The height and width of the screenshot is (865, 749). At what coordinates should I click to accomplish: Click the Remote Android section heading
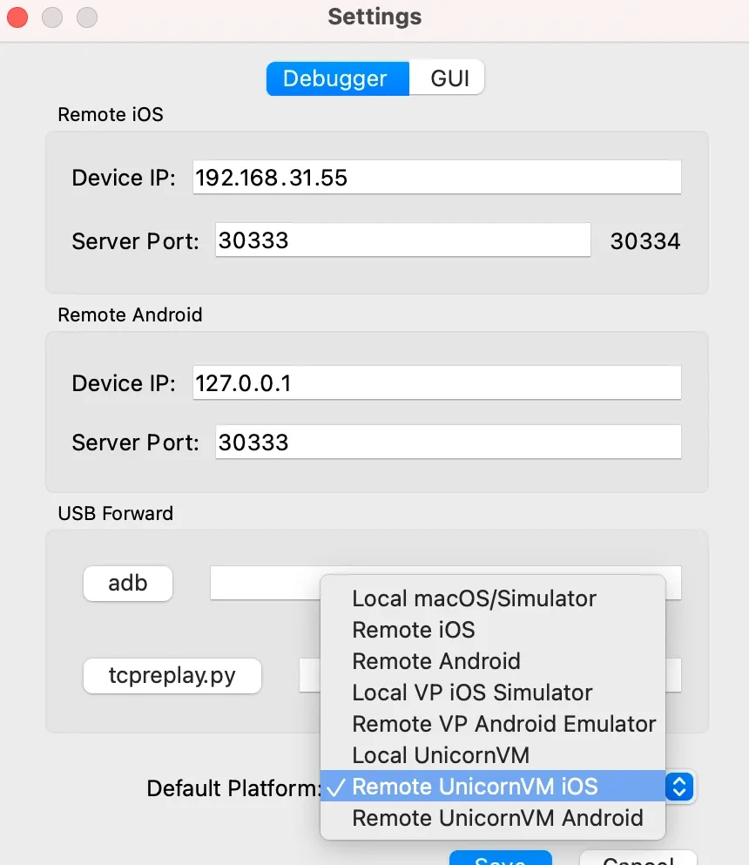(x=130, y=314)
